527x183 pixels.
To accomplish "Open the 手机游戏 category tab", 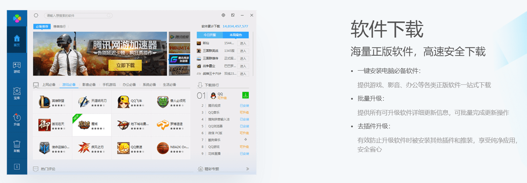I will [109, 84].
